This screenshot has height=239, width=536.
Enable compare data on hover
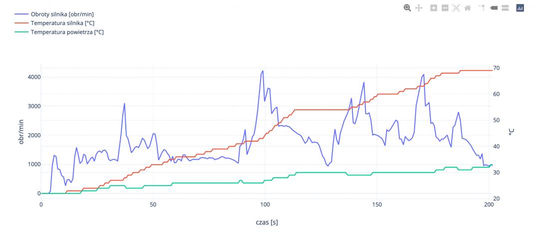[x=505, y=8]
